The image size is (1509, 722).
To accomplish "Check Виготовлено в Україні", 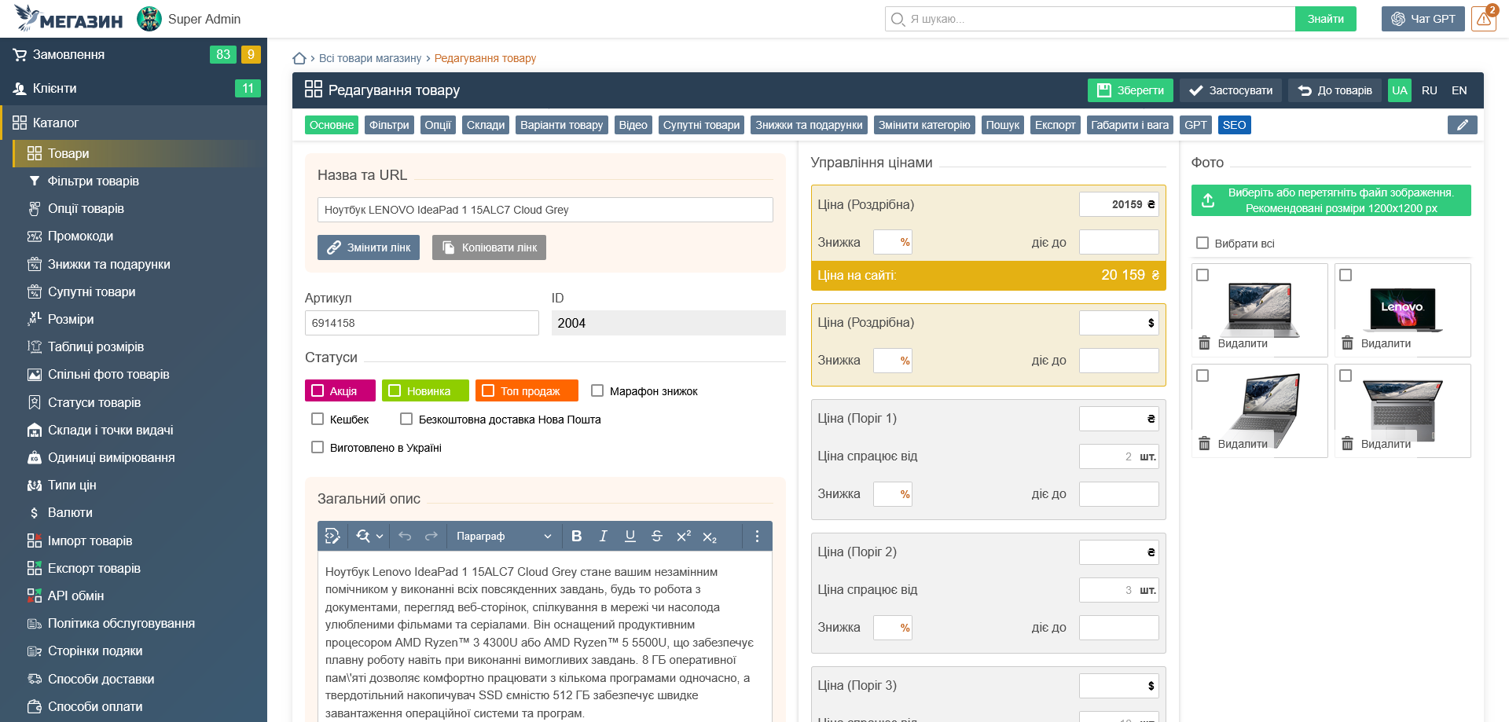I will [318, 447].
